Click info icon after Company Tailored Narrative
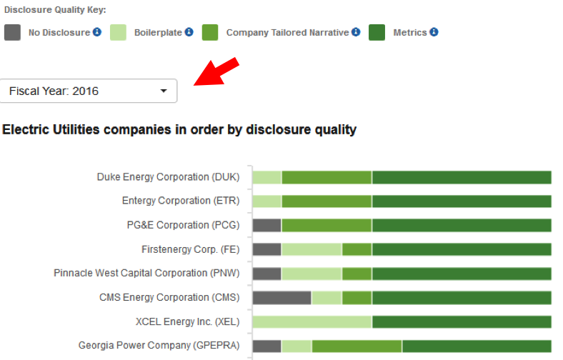 356,32
